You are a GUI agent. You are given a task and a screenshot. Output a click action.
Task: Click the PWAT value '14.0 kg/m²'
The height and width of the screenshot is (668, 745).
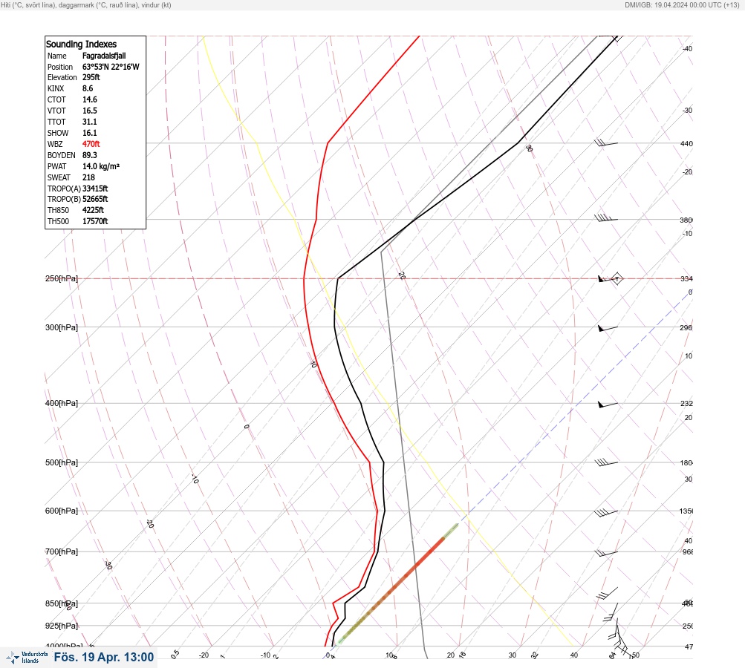pos(101,166)
